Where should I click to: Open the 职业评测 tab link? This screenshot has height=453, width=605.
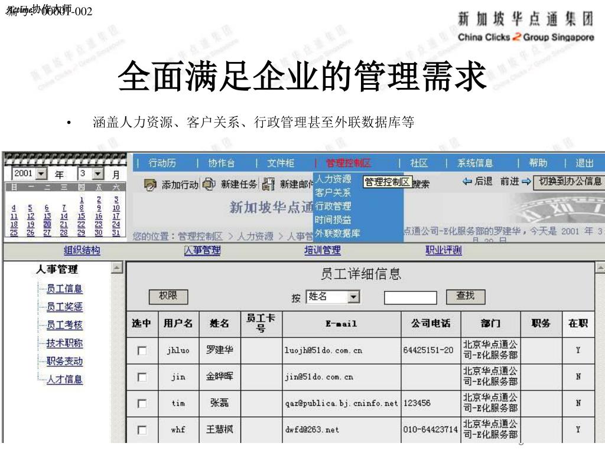coord(444,250)
